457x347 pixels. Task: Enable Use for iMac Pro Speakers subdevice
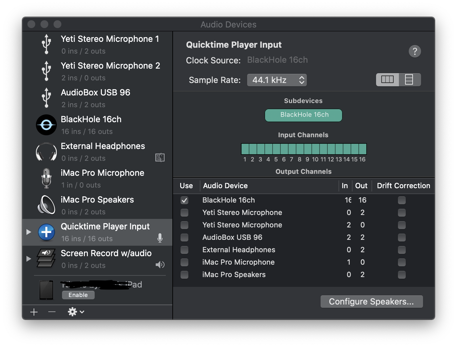click(x=184, y=275)
